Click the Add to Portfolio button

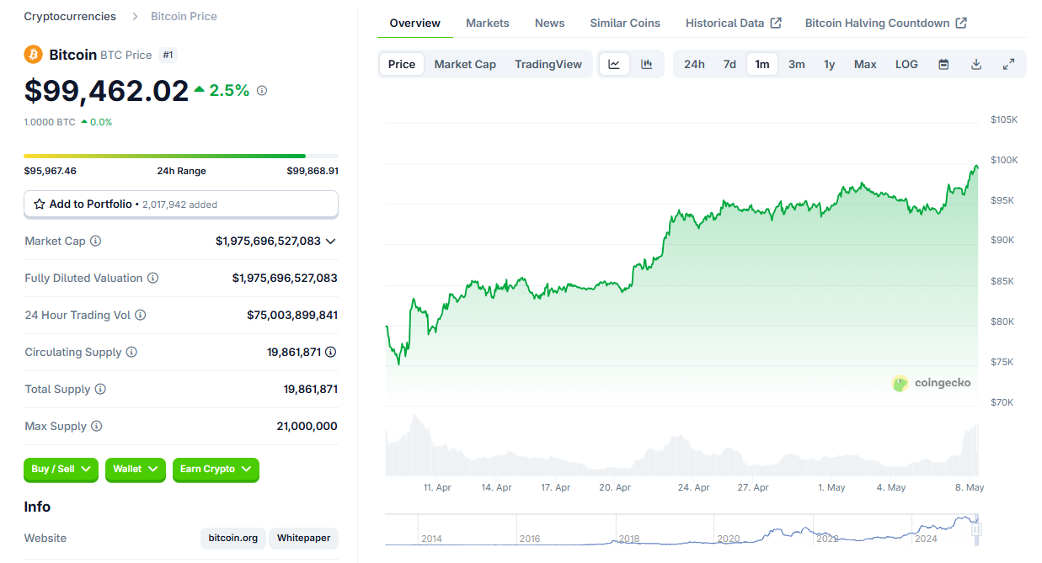pyautogui.click(x=181, y=204)
